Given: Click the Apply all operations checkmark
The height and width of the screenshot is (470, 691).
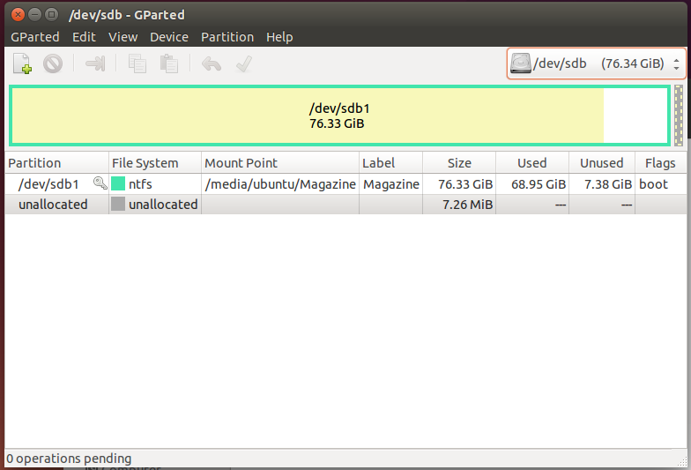Looking at the screenshot, I should click(243, 63).
